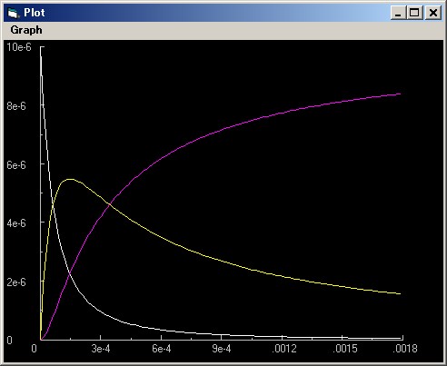
Task: Click the 10e-6 y-axis label
Action: click(19, 47)
